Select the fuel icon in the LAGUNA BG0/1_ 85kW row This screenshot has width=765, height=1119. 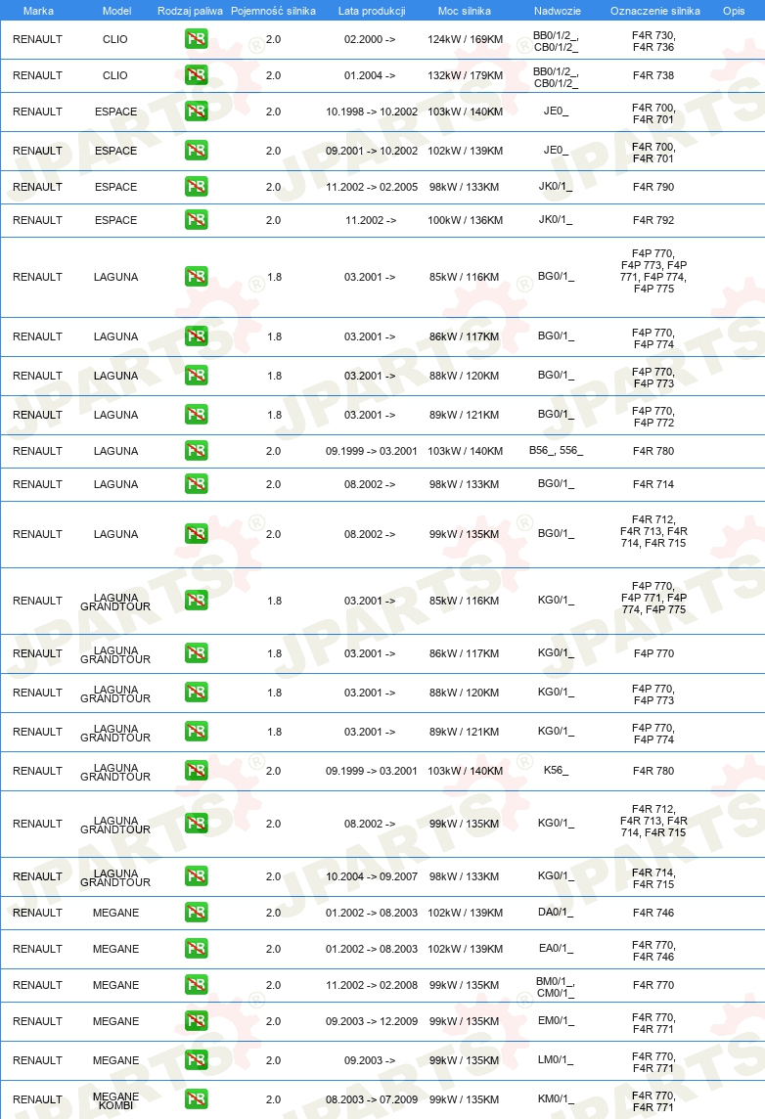coord(197,277)
